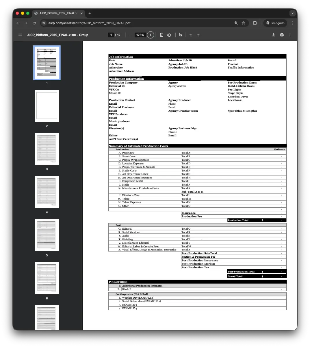Open the draw annotation tool

tap(181, 35)
